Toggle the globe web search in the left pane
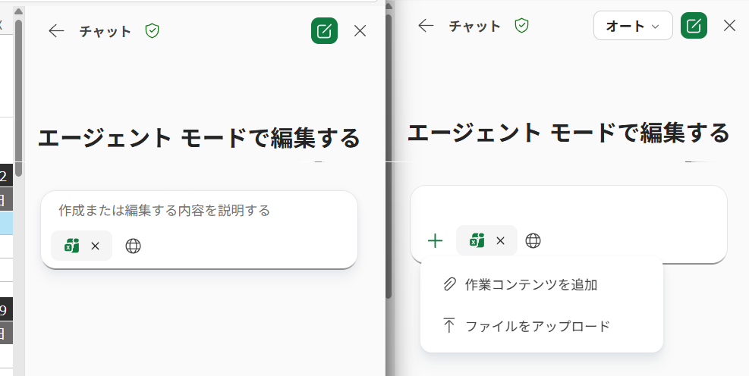The image size is (749, 376). [x=133, y=246]
